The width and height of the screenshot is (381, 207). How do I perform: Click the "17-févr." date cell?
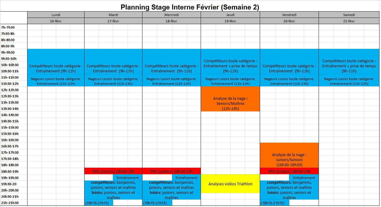click(x=113, y=21)
